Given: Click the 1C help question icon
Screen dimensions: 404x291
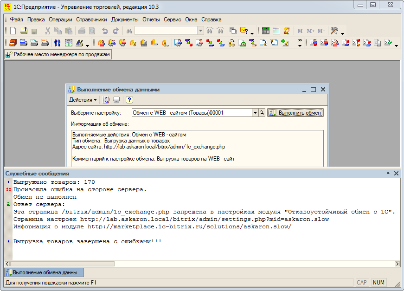Looking at the screenshot, I should tap(244, 31).
